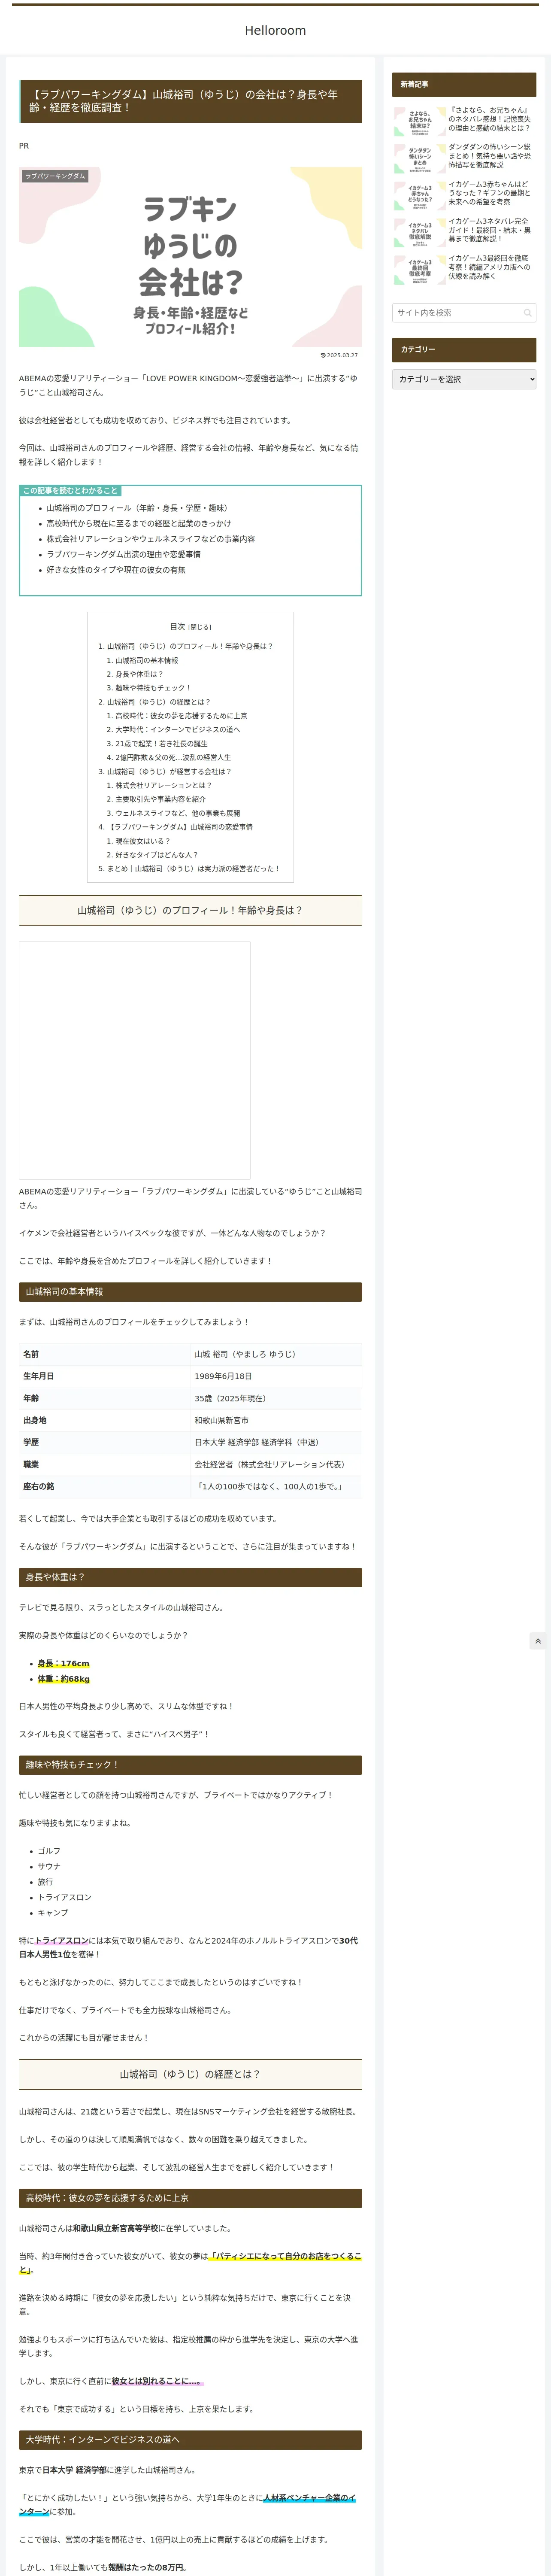Click the 2025.03.27 update date
This screenshot has width=551, height=2576.
coord(339,355)
